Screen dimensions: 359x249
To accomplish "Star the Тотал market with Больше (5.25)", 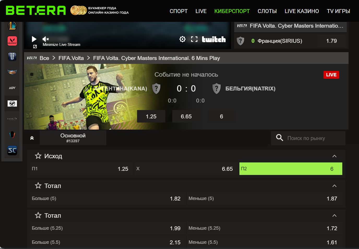I will (38, 215).
